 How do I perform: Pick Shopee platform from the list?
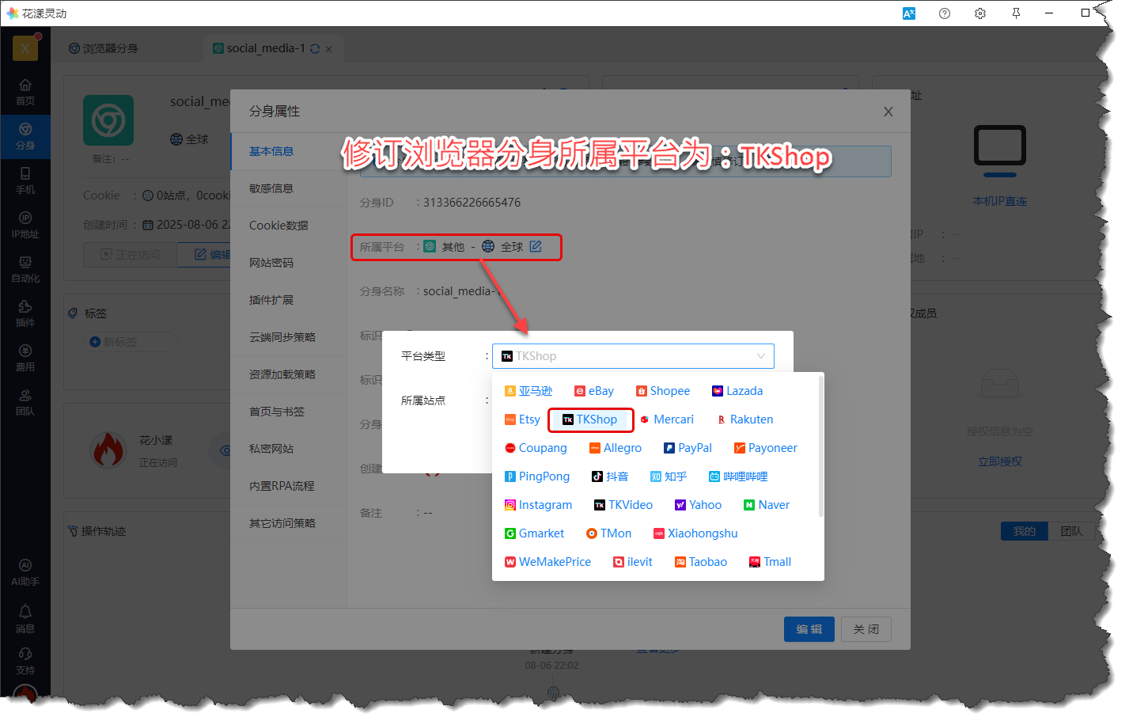pos(663,391)
